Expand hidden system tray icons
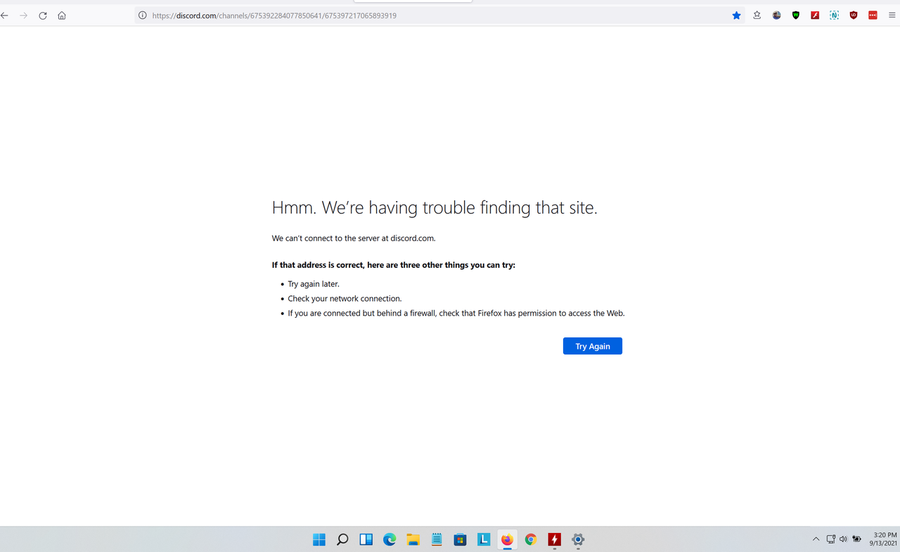The height and width of the screenshot is (552, 900). pos(815,539)
